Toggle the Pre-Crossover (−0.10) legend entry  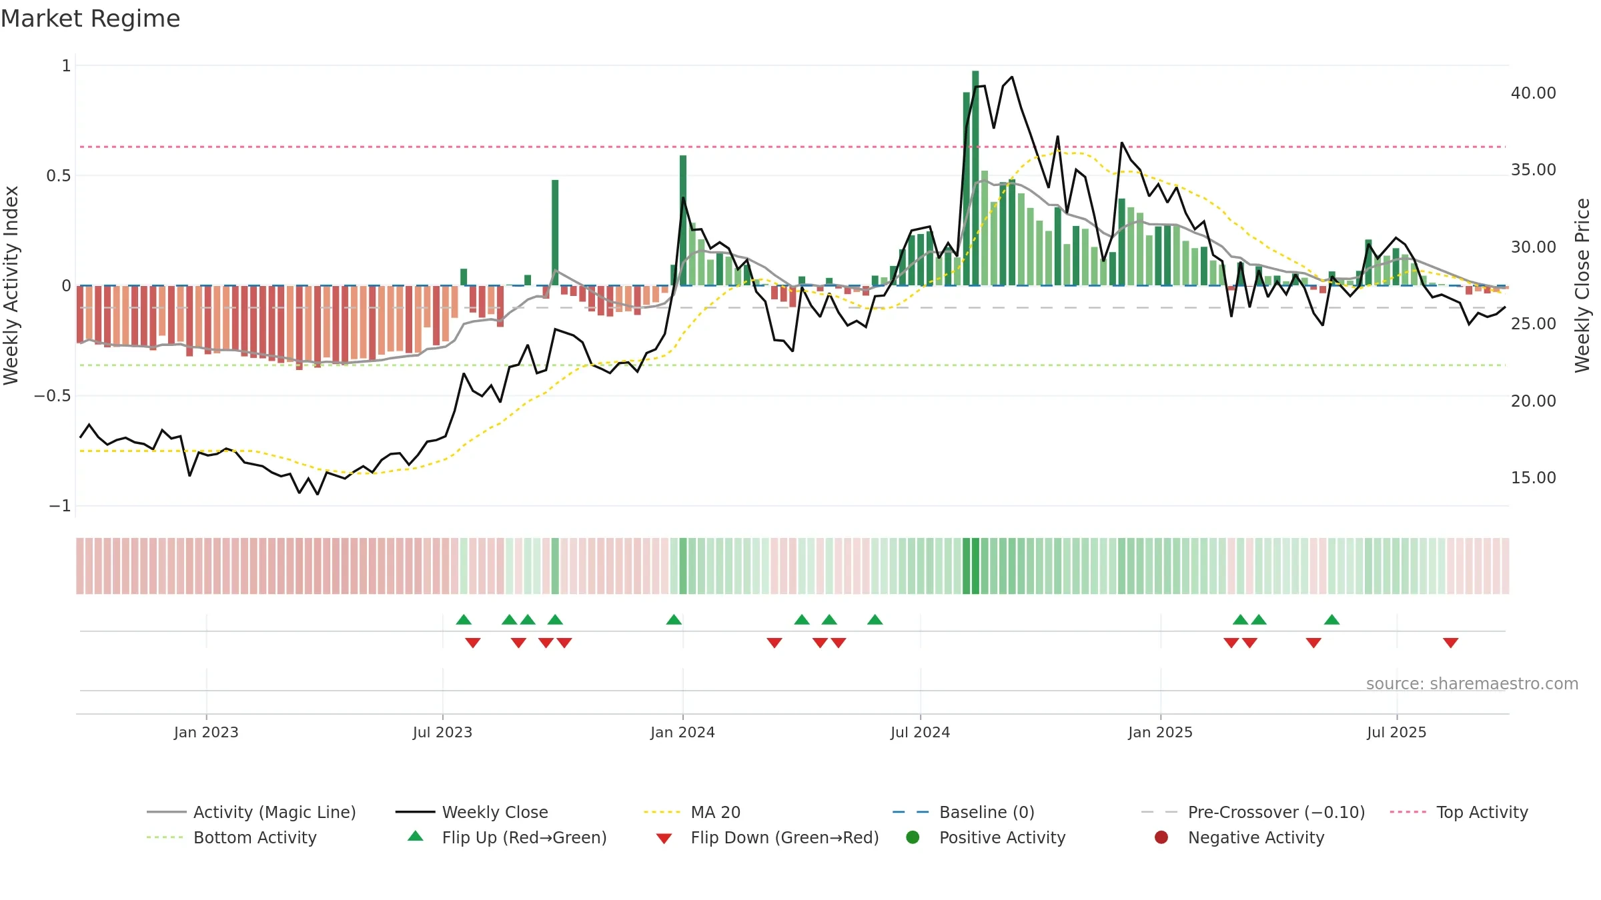coord(1253,812)
